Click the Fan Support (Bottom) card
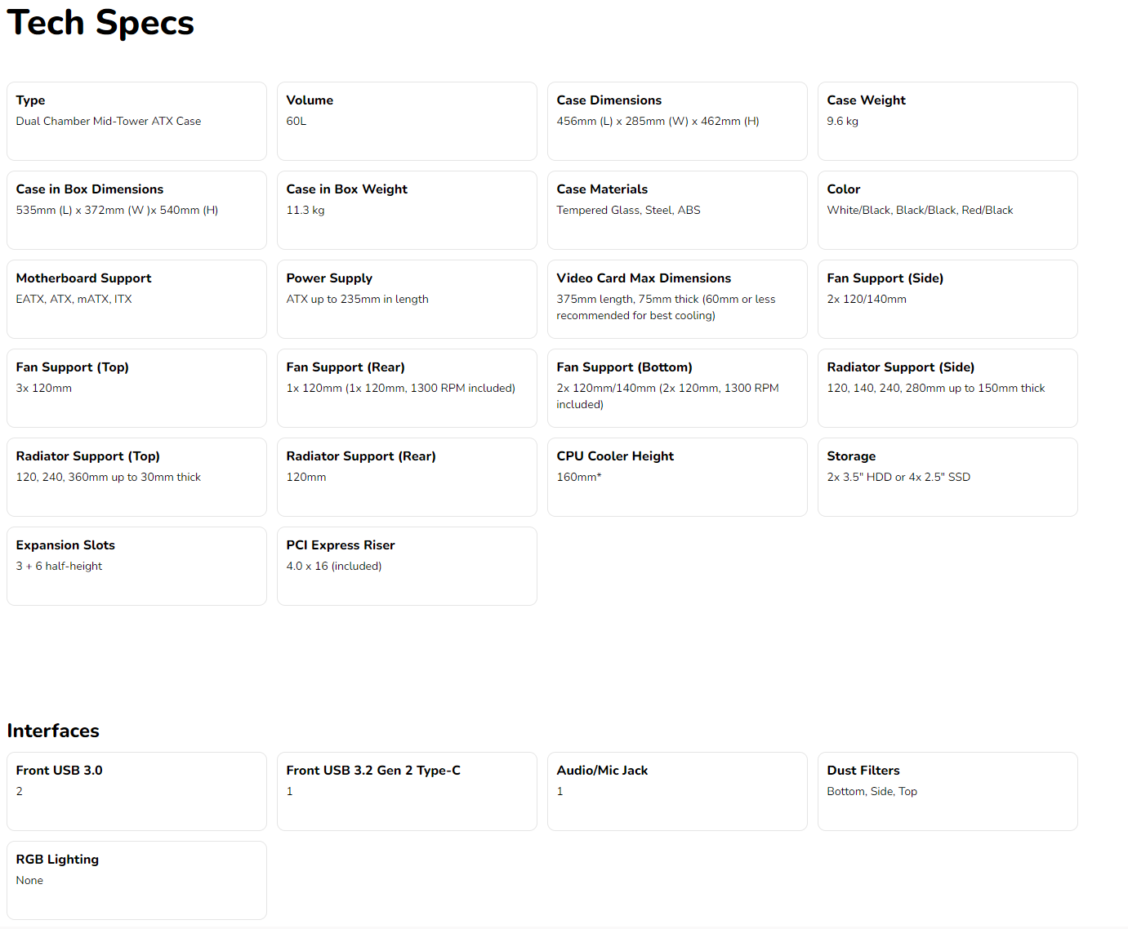Screen dimensions: 1128x929 (x=677, y=388)
